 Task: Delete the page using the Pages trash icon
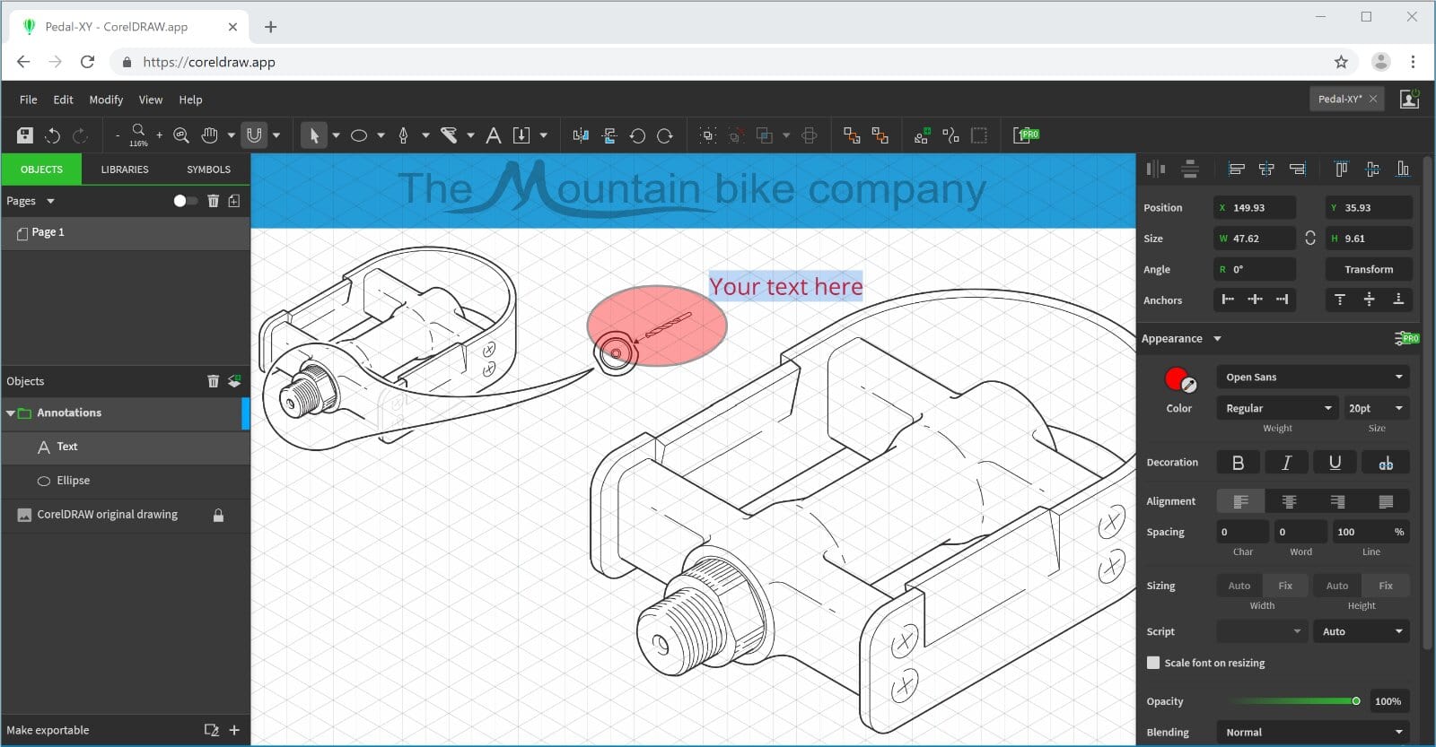coord(213,201)
